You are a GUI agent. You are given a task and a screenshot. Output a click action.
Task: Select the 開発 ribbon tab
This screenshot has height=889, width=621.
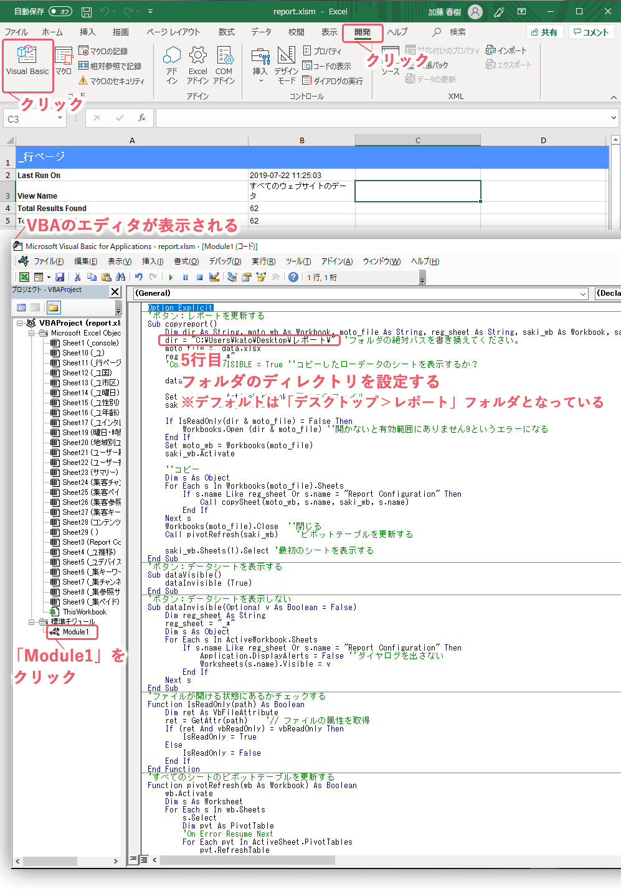click(x=363, y=32)
